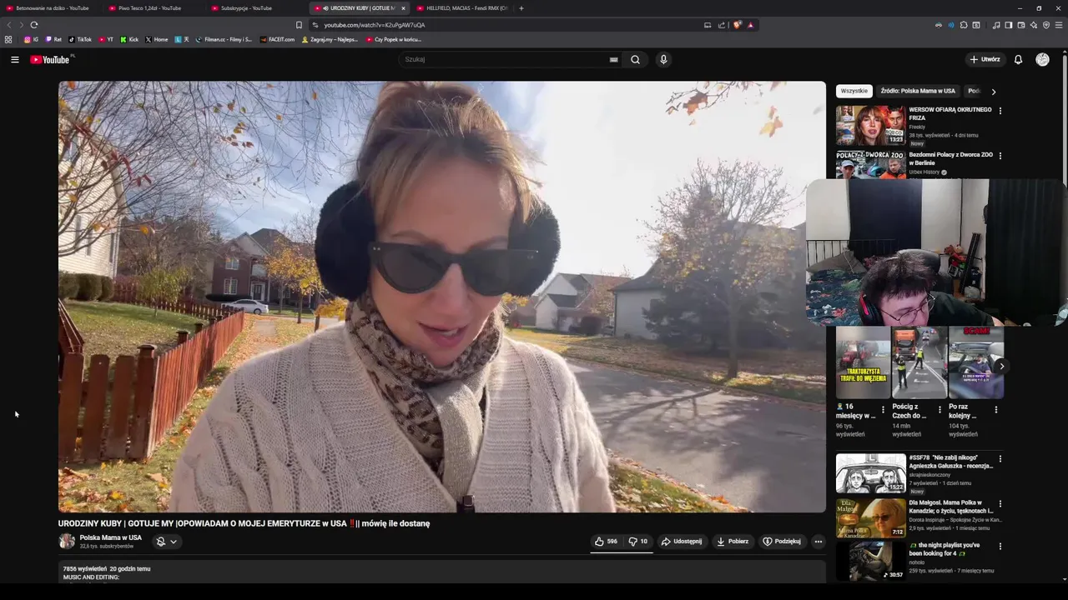The image size is (1068, 600).
Task: Switch to HELLFIELD, MACIAS Fendi RMX tab
Action: [462, 8]
